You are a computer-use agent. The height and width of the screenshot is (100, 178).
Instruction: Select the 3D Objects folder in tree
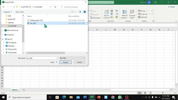(12, 42)
